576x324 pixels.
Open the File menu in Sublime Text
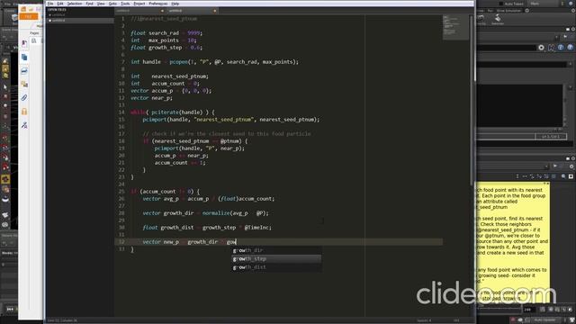50,4
